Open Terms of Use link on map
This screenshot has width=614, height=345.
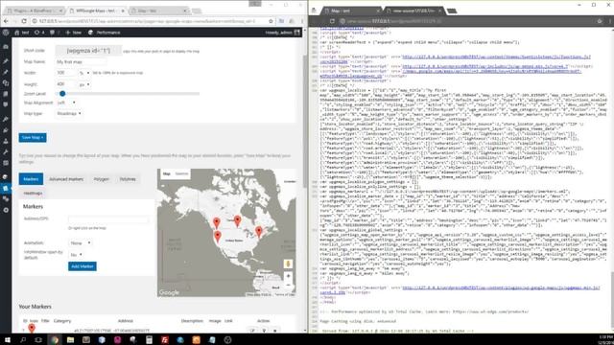[x=284, y=294]
